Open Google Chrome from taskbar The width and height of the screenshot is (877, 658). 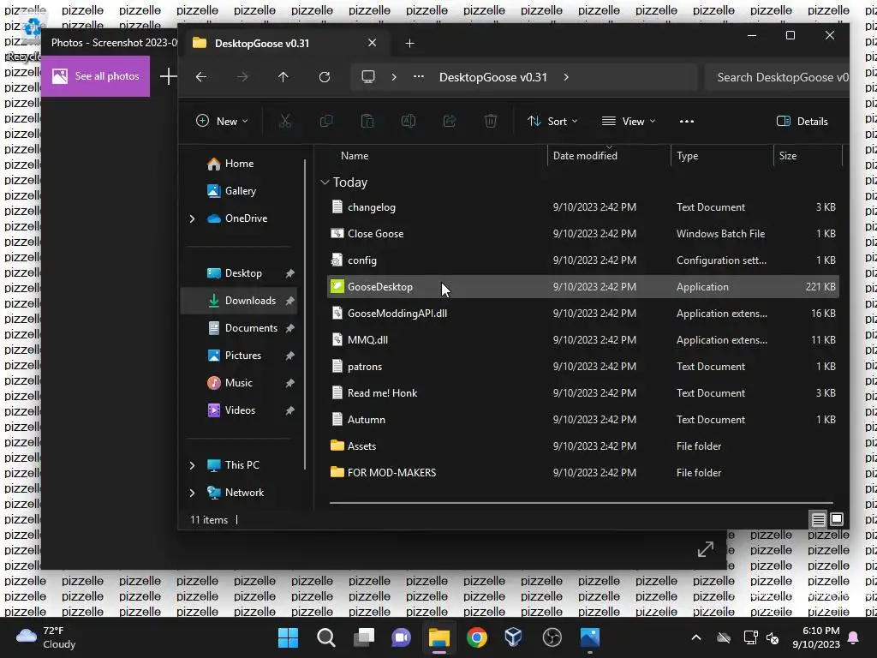click(x=476, y=637)
